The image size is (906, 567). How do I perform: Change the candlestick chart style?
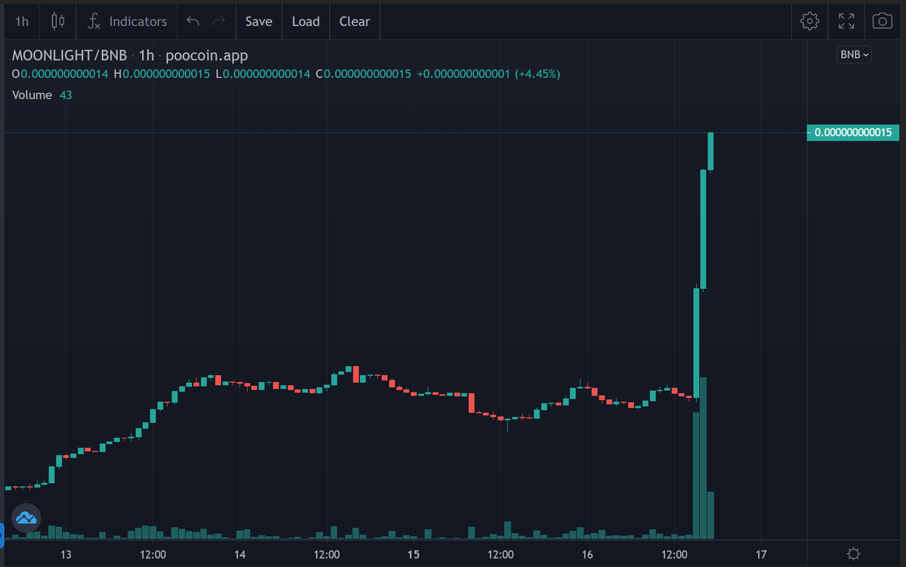pos(58,21)
